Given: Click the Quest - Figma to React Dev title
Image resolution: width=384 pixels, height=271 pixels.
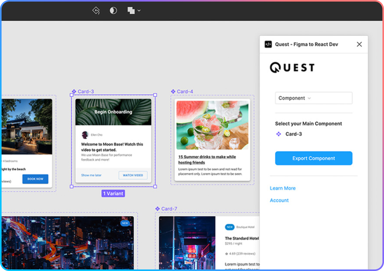Looking at the screenshot, I should (x=306, y=44).
